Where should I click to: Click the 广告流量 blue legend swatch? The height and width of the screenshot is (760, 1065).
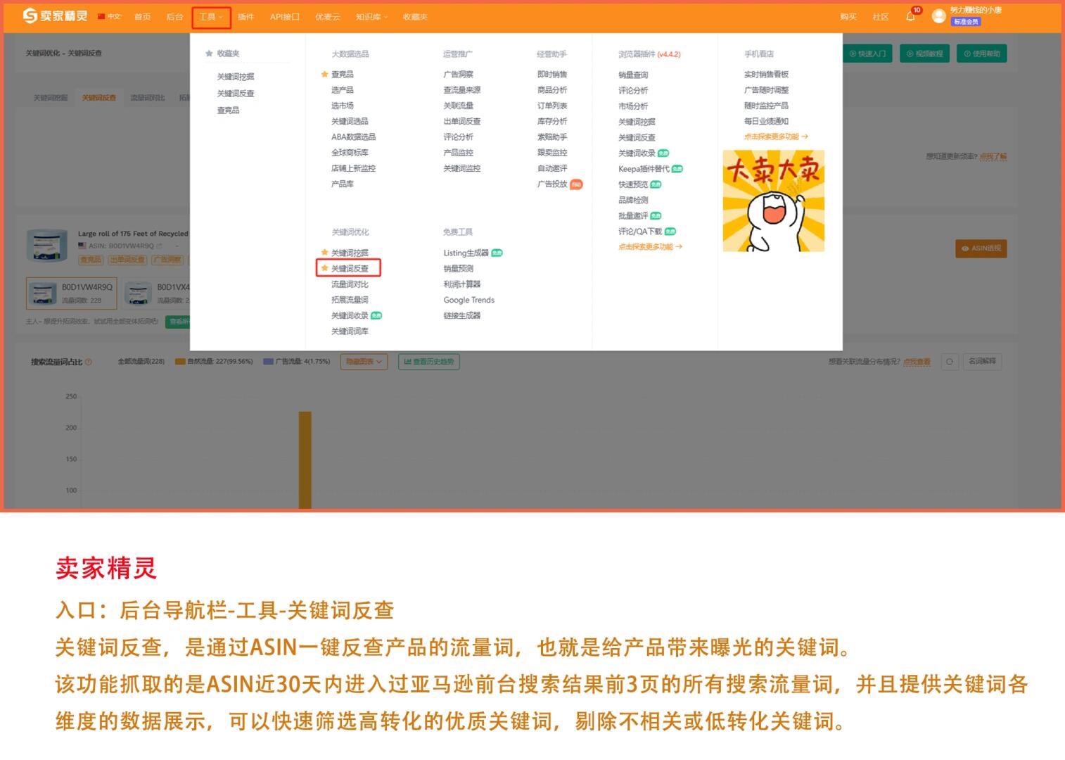pyautogui.click(x=268, y=362)
